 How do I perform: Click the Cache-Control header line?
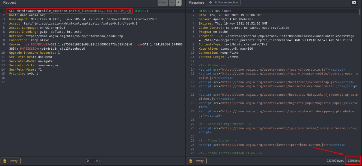coord(244,28)
